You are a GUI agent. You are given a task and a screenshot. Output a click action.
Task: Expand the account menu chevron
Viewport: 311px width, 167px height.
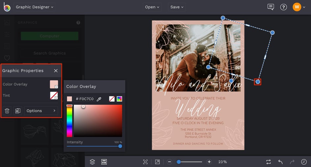tap(304, 7)
